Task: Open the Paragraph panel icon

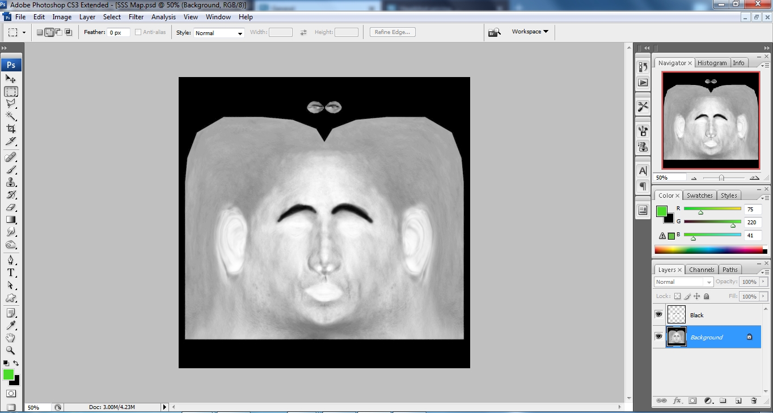Action: point(643,186)
